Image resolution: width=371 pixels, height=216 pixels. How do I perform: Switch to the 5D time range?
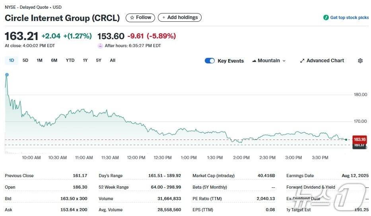[x=25, y=60]
